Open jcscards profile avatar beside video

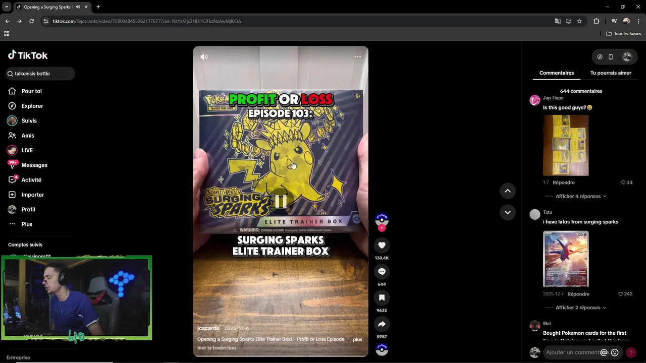[x=382, y=219]
